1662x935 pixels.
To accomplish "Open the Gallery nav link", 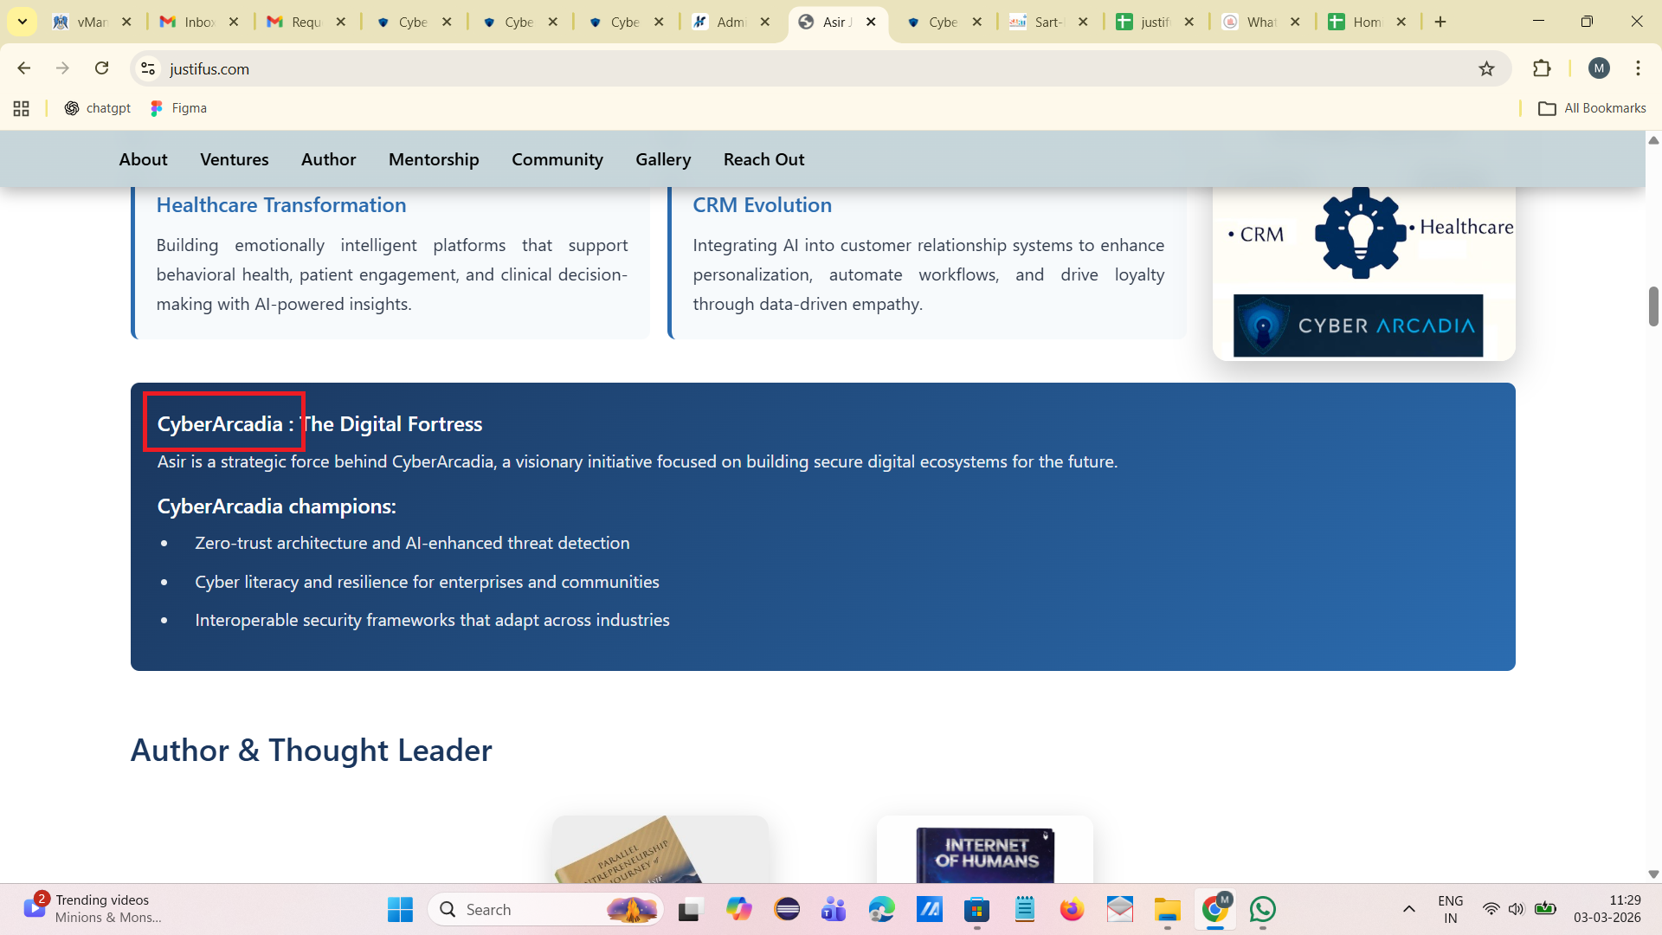I will (663, 159).
